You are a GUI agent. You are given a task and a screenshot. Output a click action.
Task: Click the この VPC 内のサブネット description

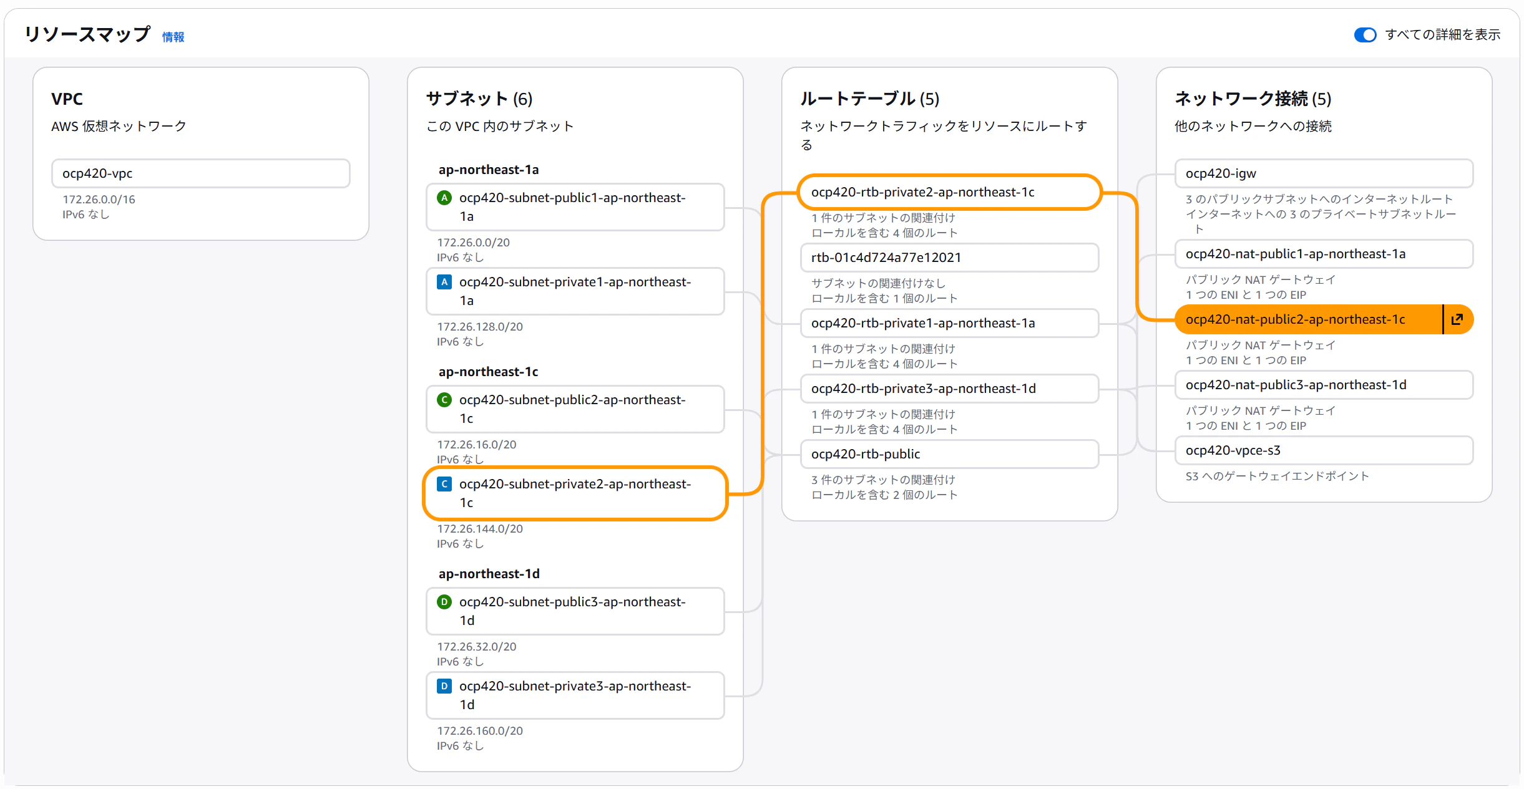[500, 127]
